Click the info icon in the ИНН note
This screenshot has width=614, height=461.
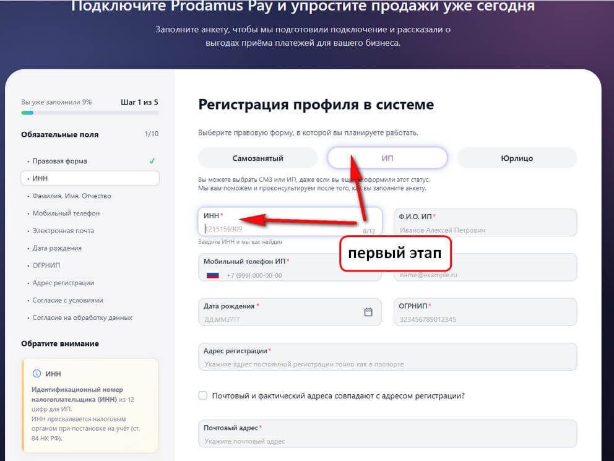tap(37, 374)
